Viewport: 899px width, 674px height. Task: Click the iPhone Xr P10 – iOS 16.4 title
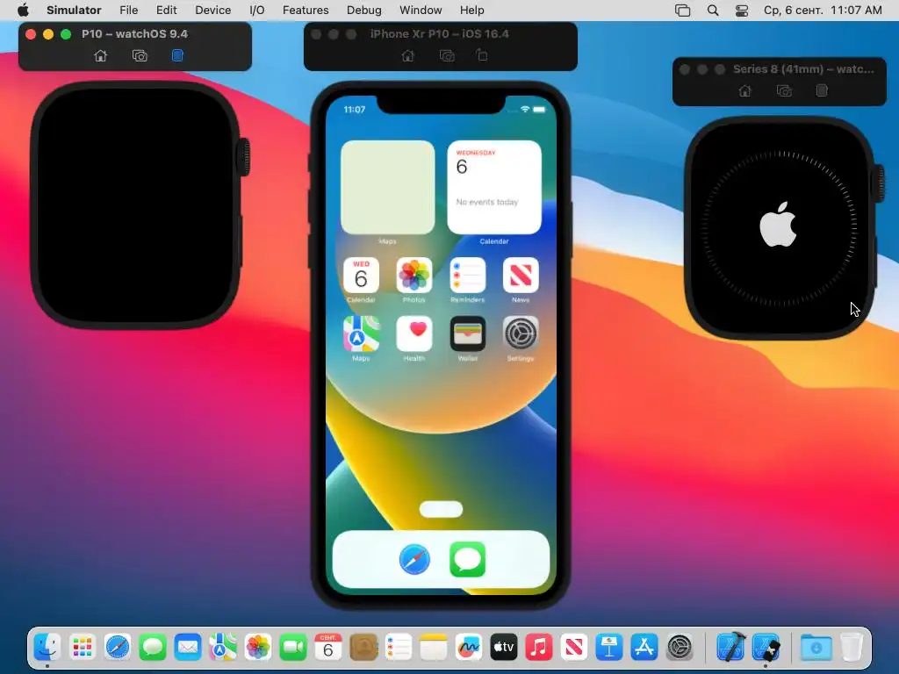tap(439, 34)
